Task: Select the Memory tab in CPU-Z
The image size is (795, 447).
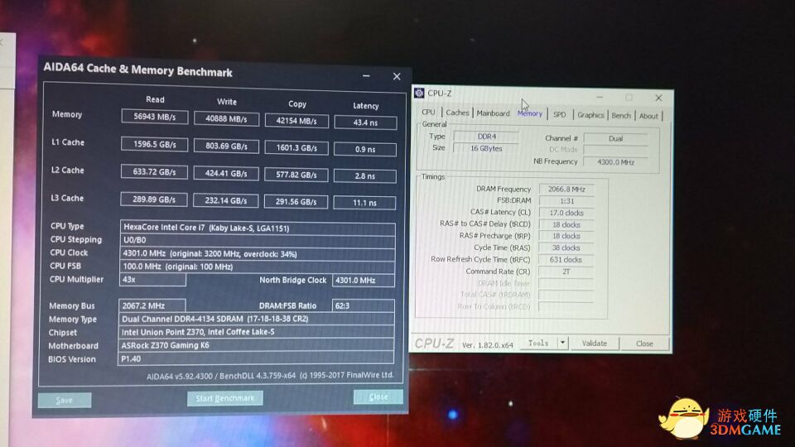Action: click(x=530, y=113)
